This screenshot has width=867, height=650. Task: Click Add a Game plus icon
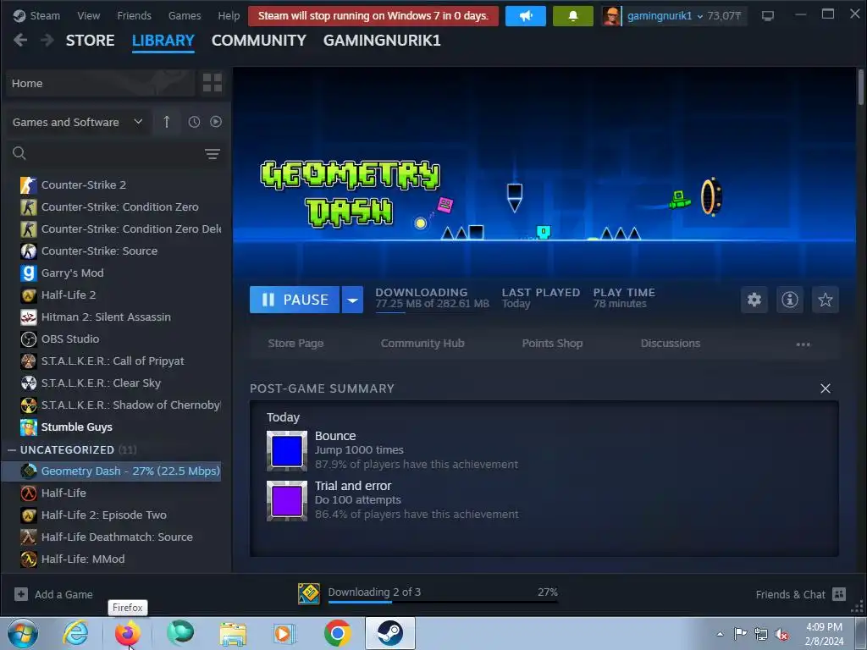[21, 594]
